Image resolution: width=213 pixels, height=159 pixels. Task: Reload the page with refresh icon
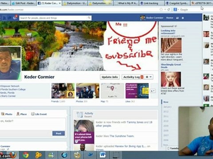pos(169,10)
